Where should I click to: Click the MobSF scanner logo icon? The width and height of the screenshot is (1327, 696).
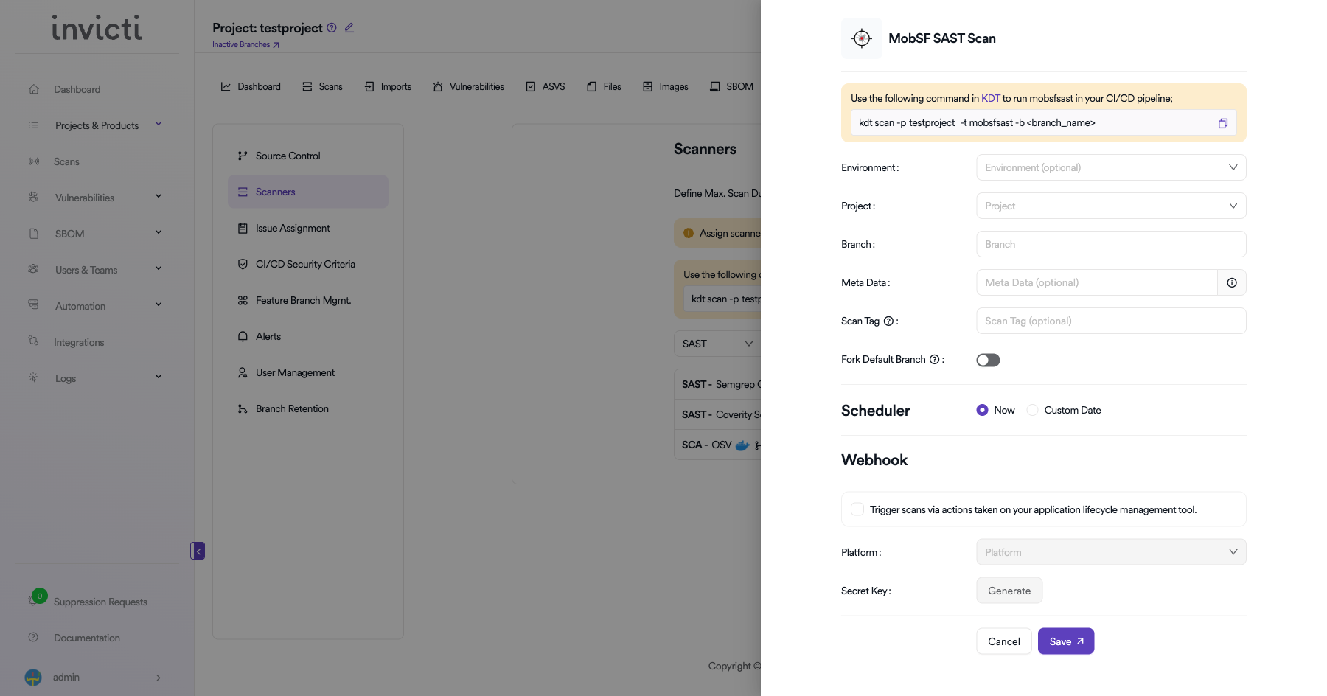coord(861,38)
